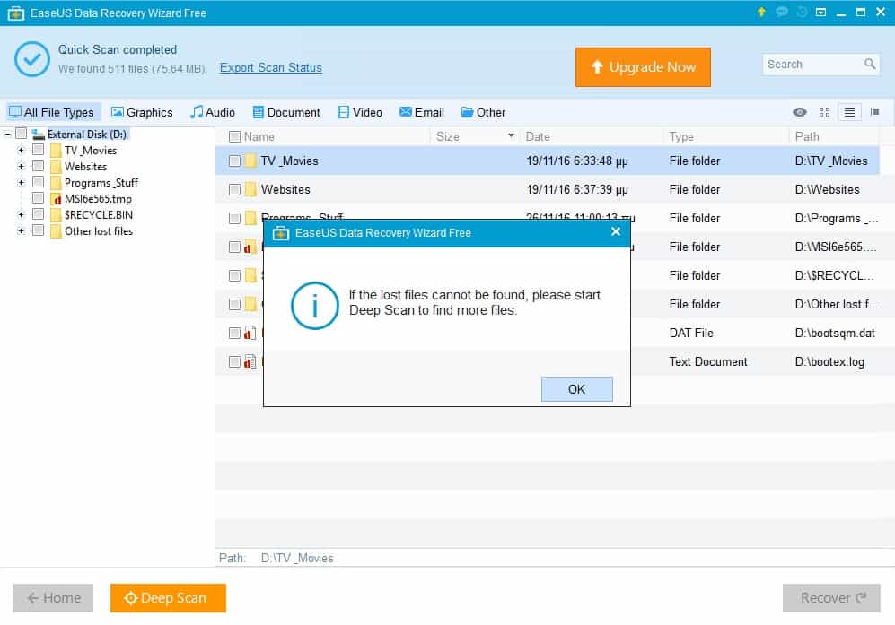The height and width of the screenshot is (625, 895).
Task: Toggle the select-all checkbox in Name header
Action: pyautogui.click(x=234, y=136)
